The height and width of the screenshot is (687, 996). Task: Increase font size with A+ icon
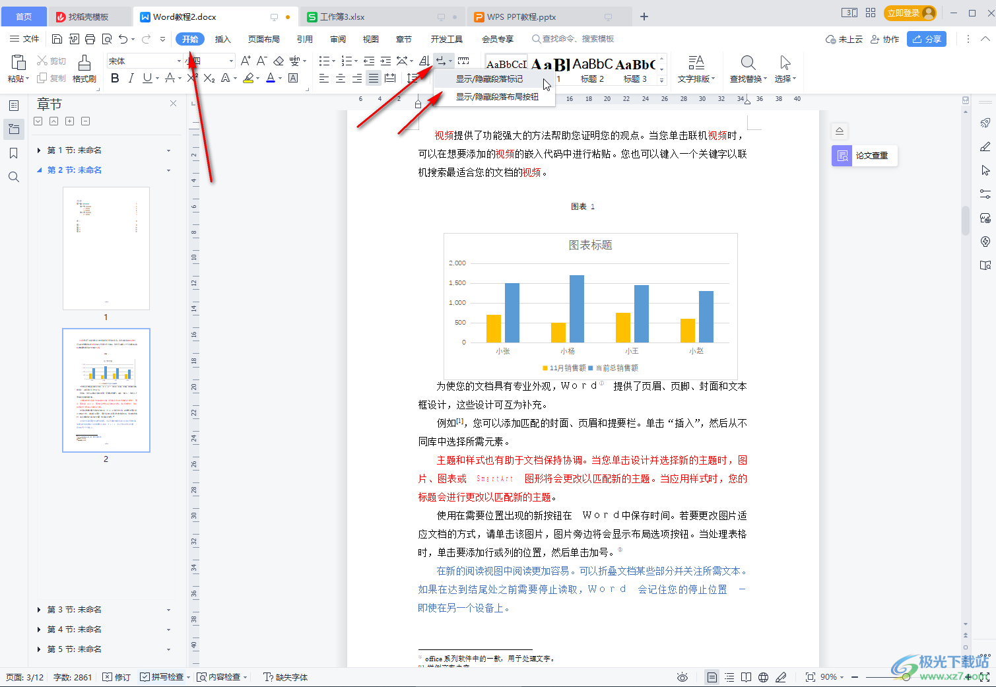(x=246, y=61)
